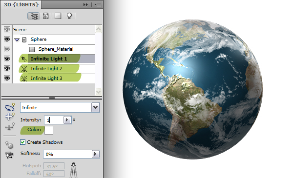
Task: Select the rotate light tool
Action: pyautogui.click(x=10, y=107)
